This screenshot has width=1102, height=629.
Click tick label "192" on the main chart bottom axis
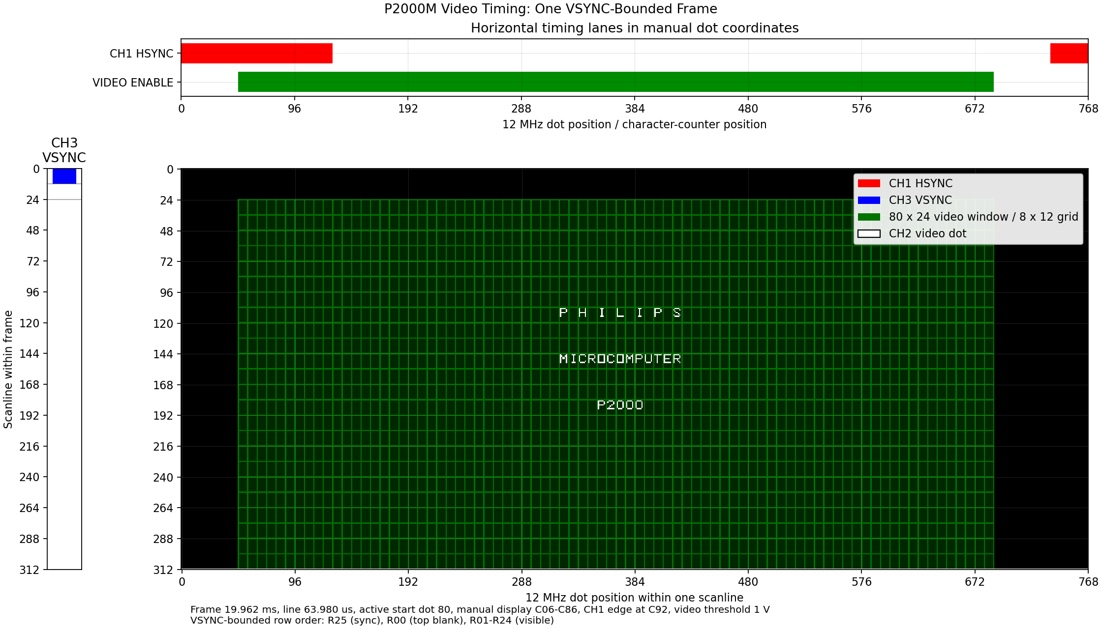(x=408, y=582)
